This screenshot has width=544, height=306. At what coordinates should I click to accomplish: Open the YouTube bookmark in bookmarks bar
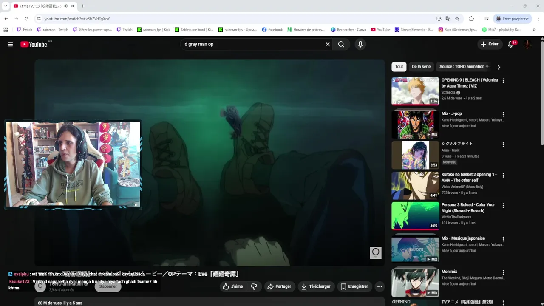(380, 30)
